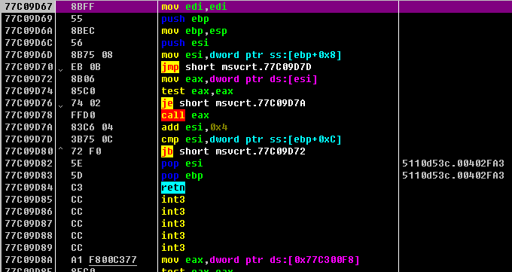Click the 'push esi' instruction
The image size is (512, 272).
[184, 43]
